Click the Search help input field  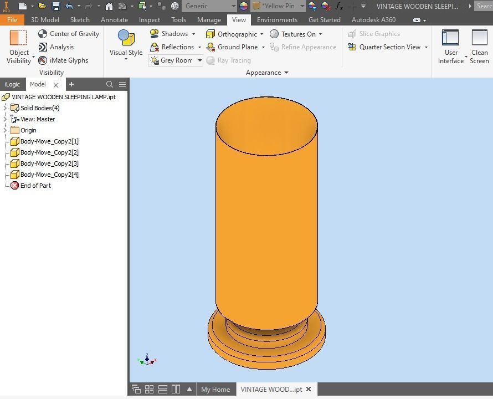484,6
